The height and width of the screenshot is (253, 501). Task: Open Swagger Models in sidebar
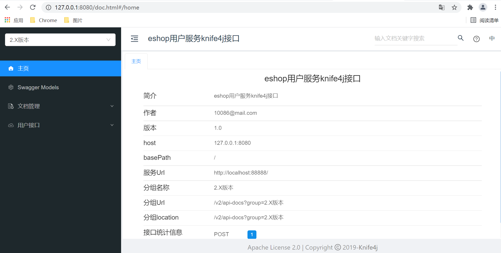point(61,87)
